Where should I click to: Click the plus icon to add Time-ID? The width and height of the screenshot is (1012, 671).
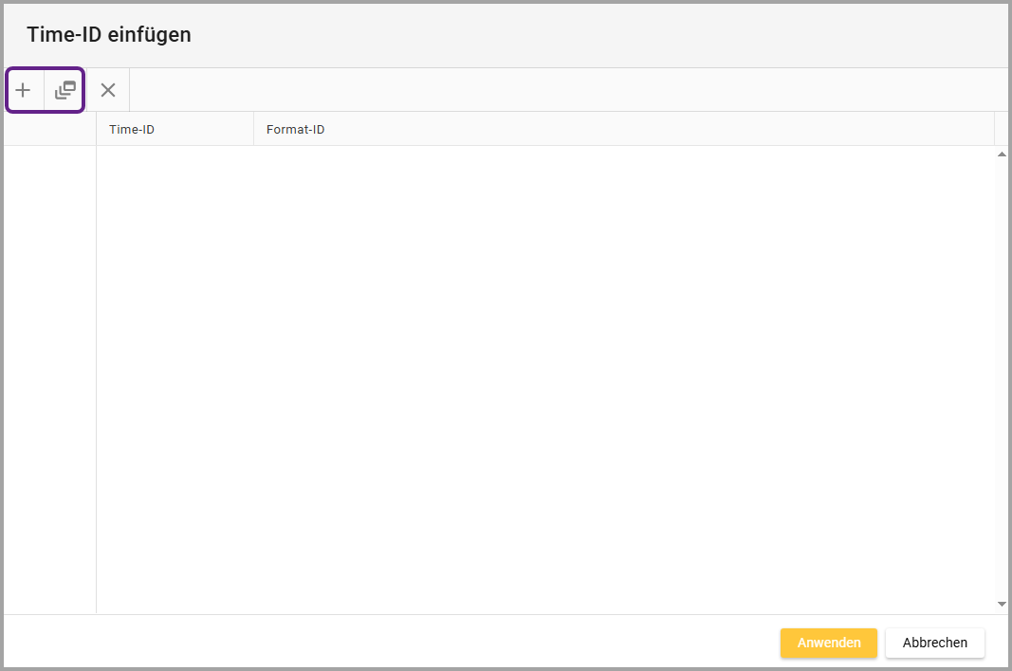[x=24, y=90]
